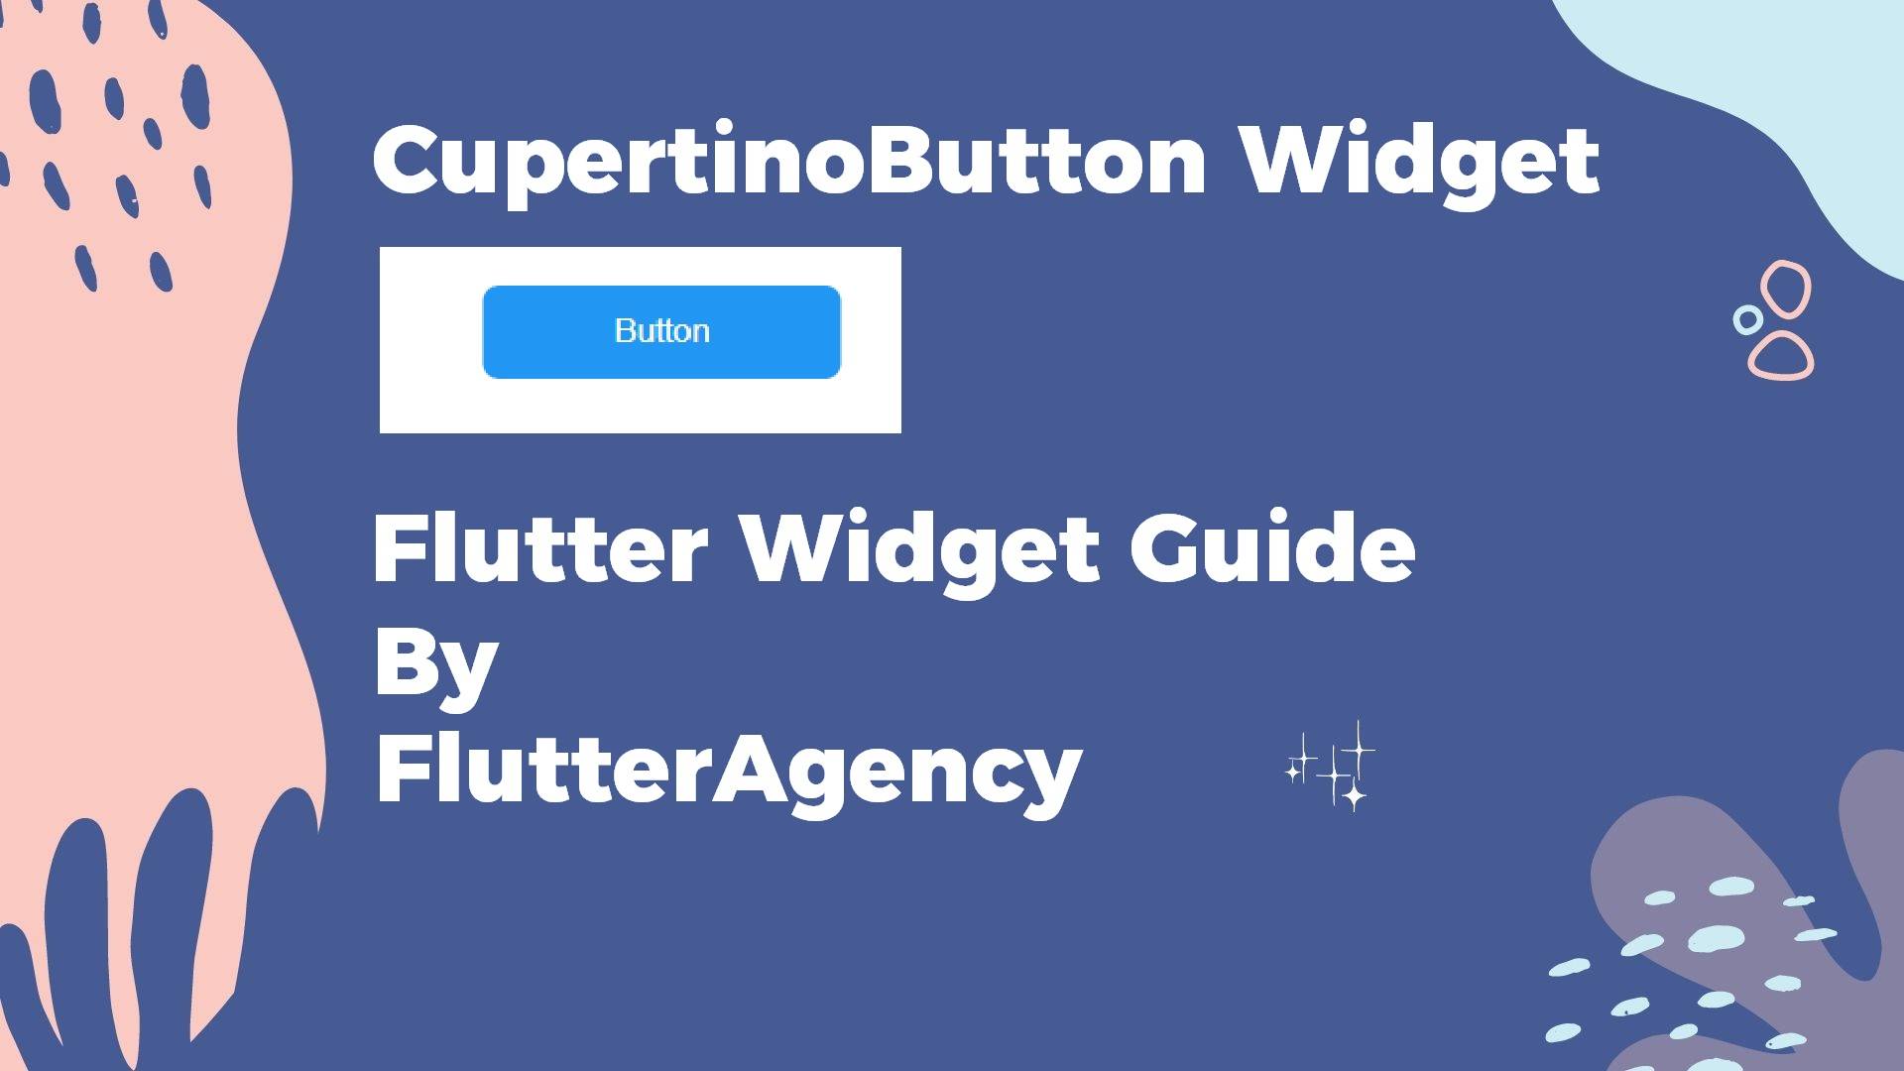
Task: Click the blue Button widget preview
Action: (x=660, y=329)
